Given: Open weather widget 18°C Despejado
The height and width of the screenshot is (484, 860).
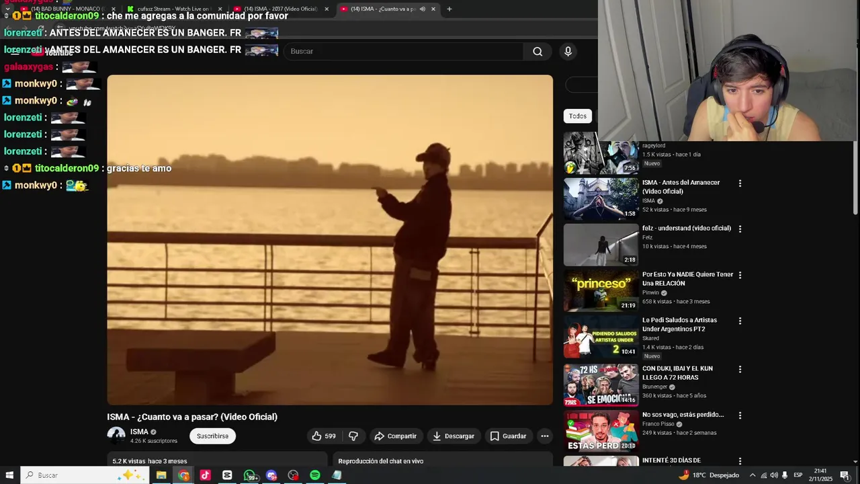Looking at the screenshot, I should [x=709, y=475].
